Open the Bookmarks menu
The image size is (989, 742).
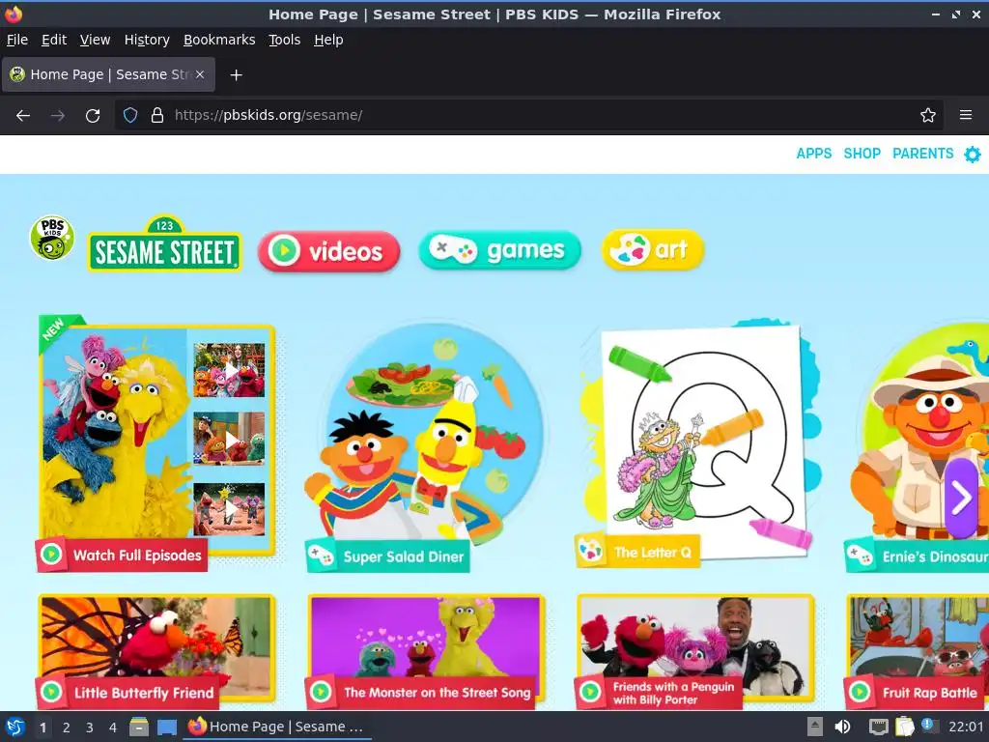pyautogui.click(x=219, y=40)
